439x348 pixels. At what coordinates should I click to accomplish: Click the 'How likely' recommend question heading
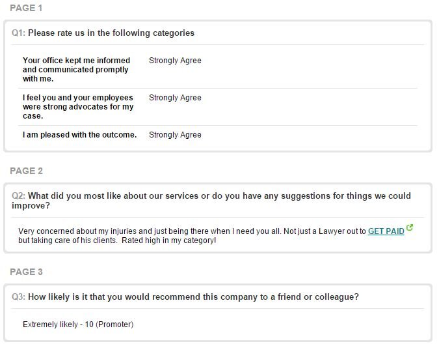pyautogui.click(x=193, y=297)
